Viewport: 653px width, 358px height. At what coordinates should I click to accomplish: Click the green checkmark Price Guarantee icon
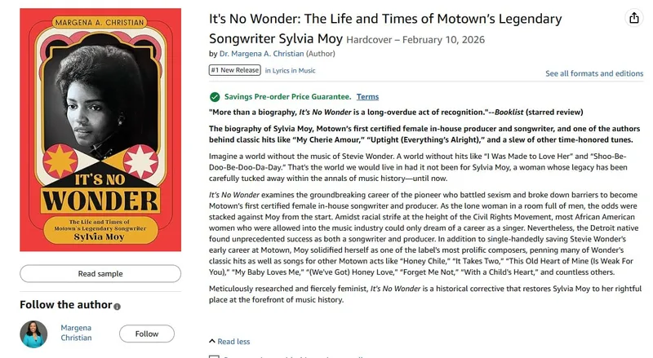215,97
